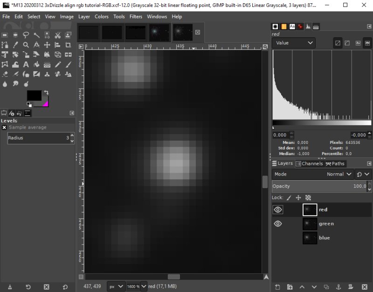Select the Paintbrush tool
This screenshot has height=292, width=373.
point(68,64)
